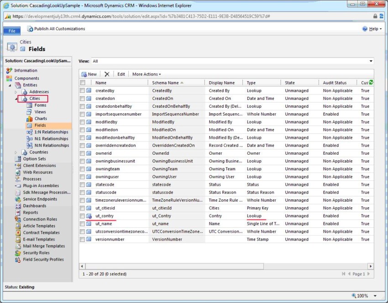This screenshot has width=388, height=303.
Task: Select Plug-in Assemblies node
Action: point(41,186)
